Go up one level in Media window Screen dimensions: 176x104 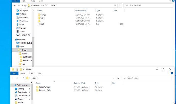coord(24,78)
